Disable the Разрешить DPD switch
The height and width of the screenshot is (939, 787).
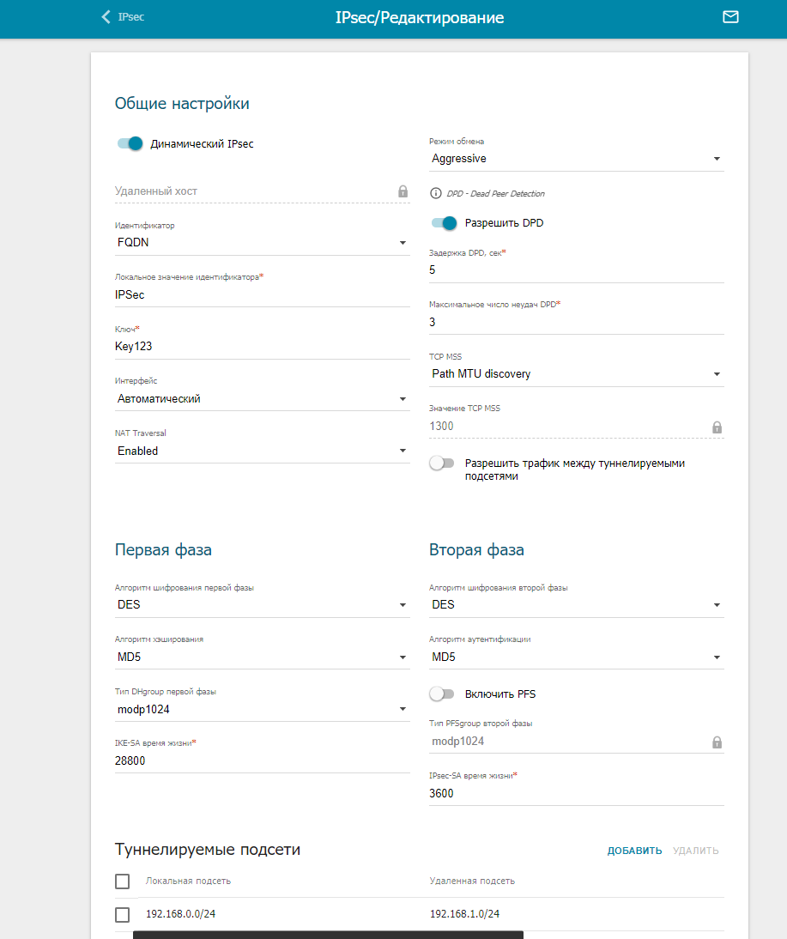(x=444, y=223)
